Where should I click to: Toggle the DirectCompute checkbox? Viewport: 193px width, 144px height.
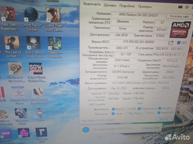(x=139, y=109)
